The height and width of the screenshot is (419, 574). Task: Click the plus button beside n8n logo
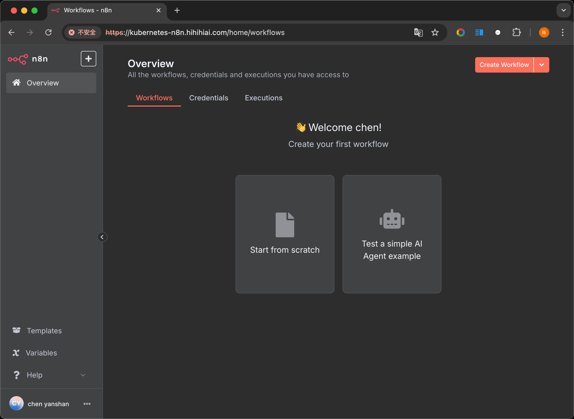coord(89,59)
